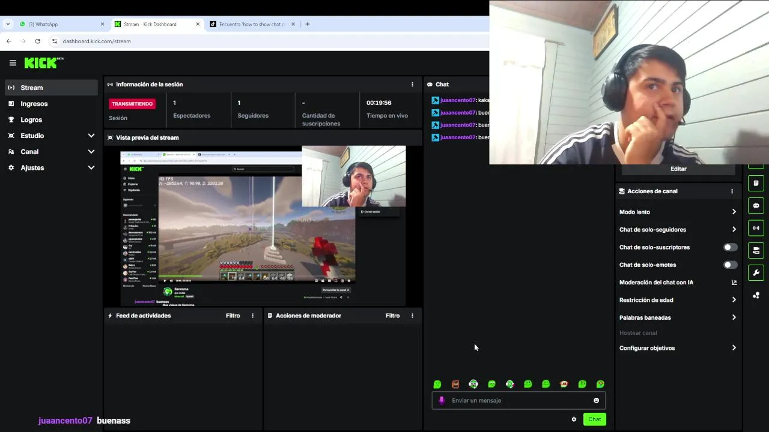Expand the Estudio sidebar group
Screen dimensions: 769x432
(51, 136)
